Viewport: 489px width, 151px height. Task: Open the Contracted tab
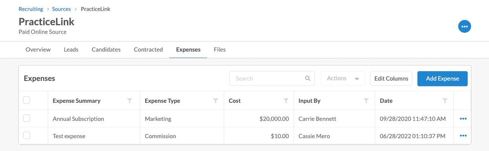148,49
